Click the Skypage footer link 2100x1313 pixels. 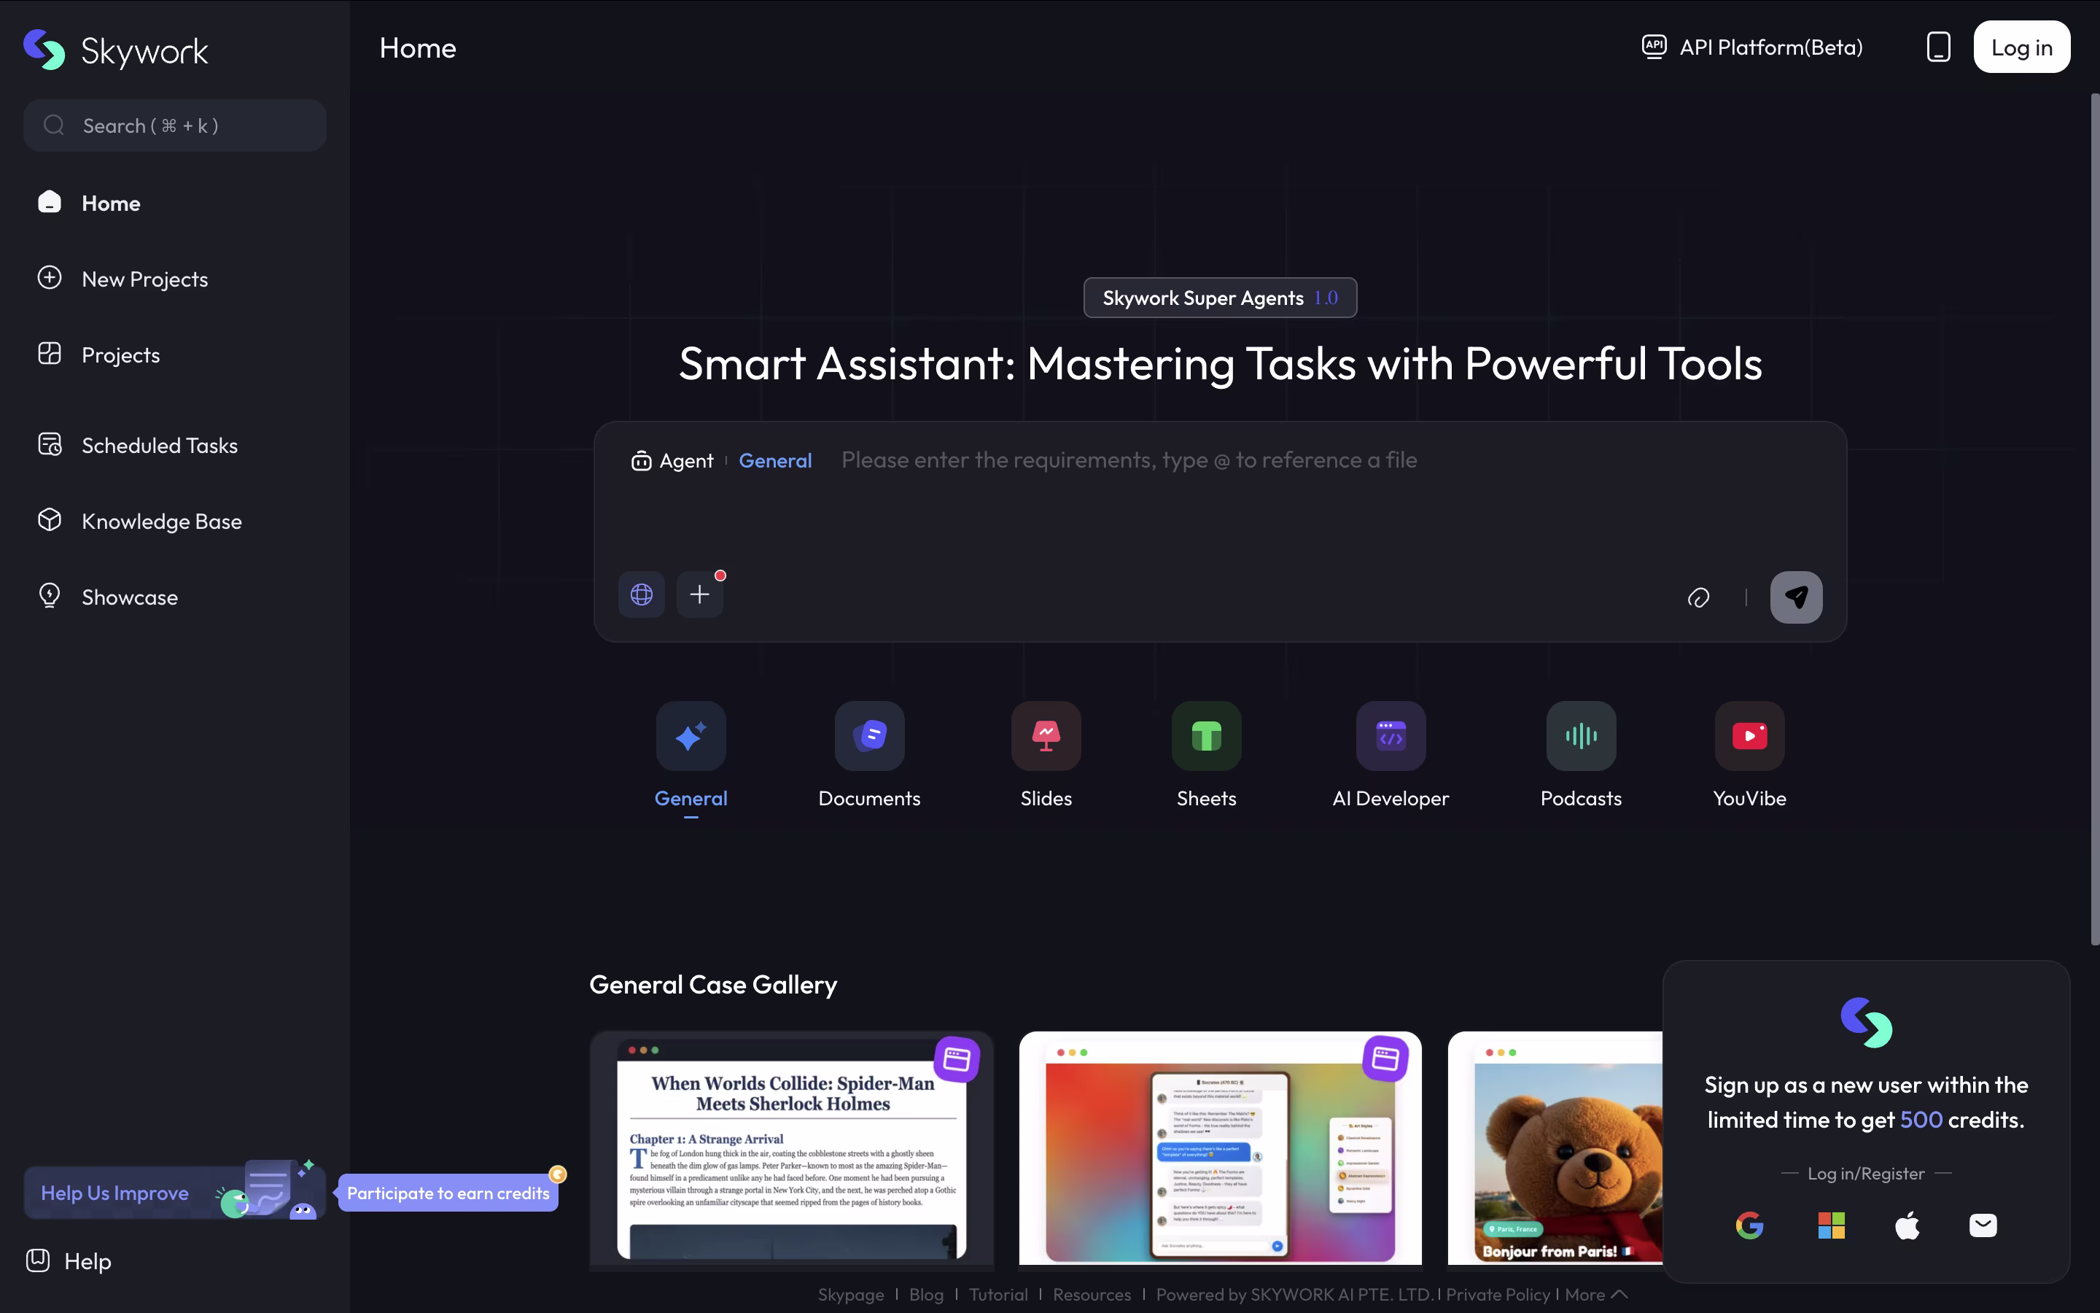coord(850,1295)
